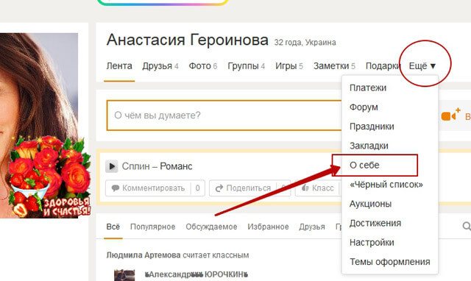Click the Класс like button

318,188
